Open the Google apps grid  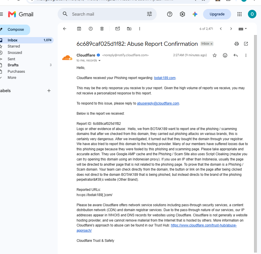(x=239, y=14)
